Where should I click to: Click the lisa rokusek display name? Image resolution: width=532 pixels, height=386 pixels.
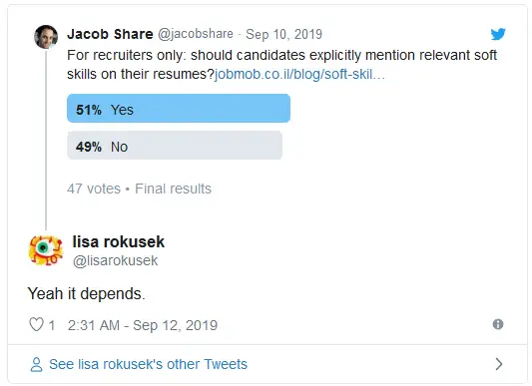click(x=119, y=241)
